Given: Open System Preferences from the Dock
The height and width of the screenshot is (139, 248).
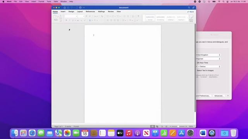Looking at the screenshot, I should click(x=190, y=133).
